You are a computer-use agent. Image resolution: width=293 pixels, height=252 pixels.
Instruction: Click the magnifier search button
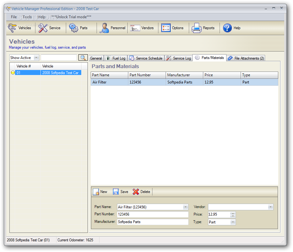pyautogui.click(x=83, y=57)
